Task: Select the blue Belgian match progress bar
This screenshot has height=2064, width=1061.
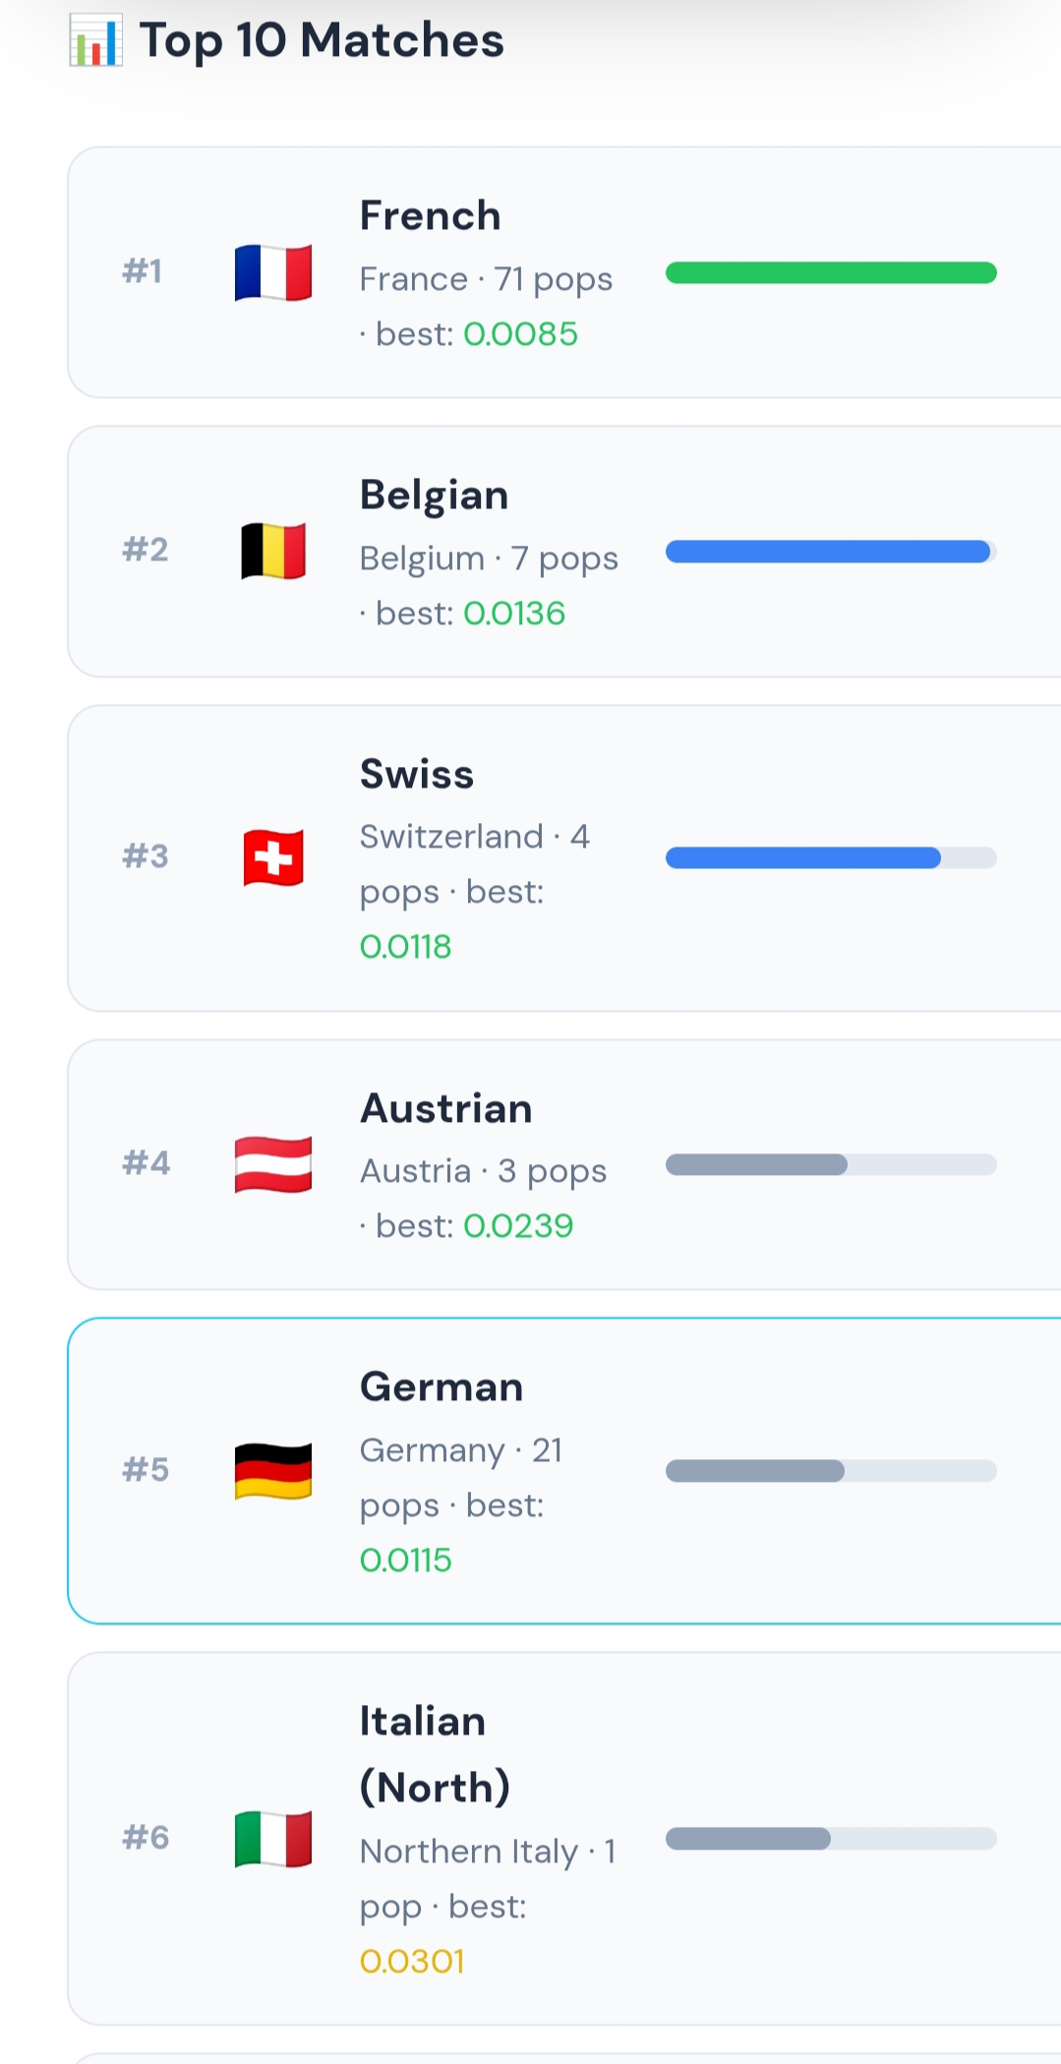Action: point(831,552)
